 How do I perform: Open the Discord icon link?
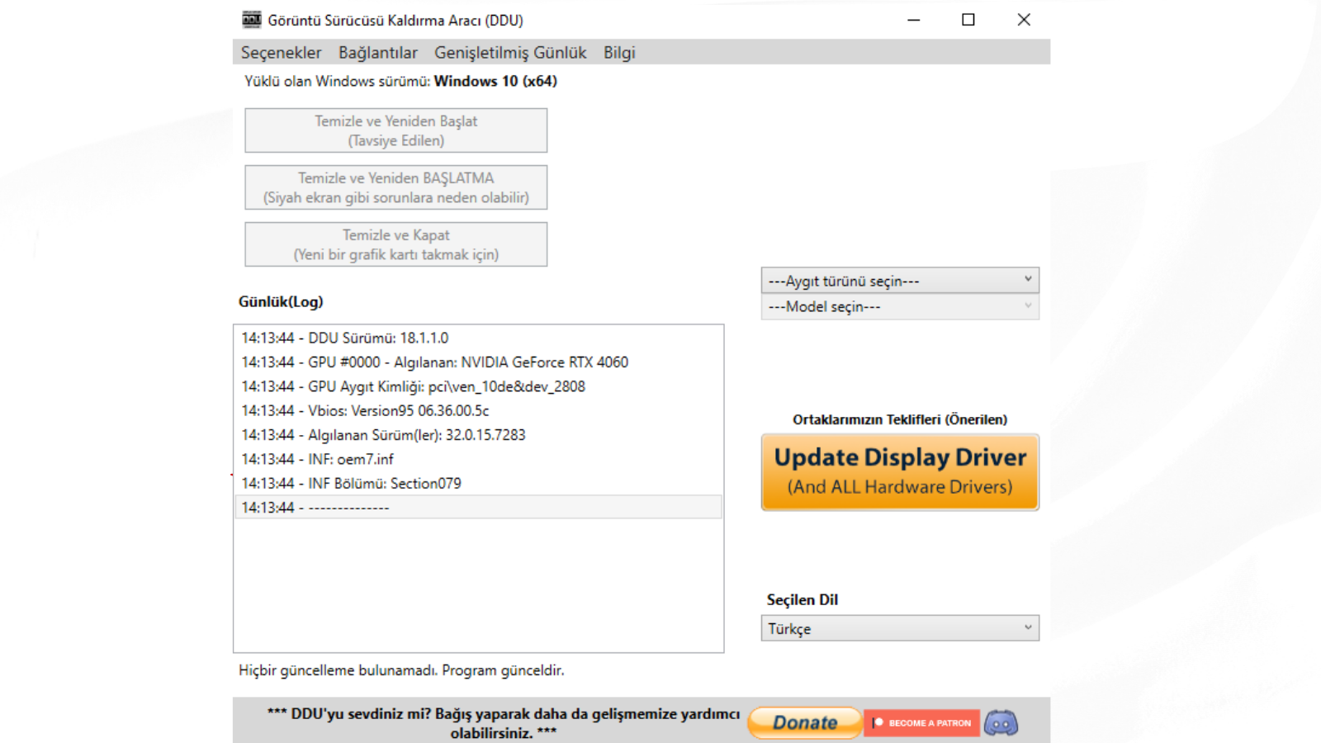coord(1001,723)
